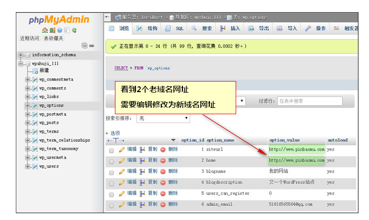
Task: Collapse the wpzhuji_111 database node
Action: tap(21, 64)
